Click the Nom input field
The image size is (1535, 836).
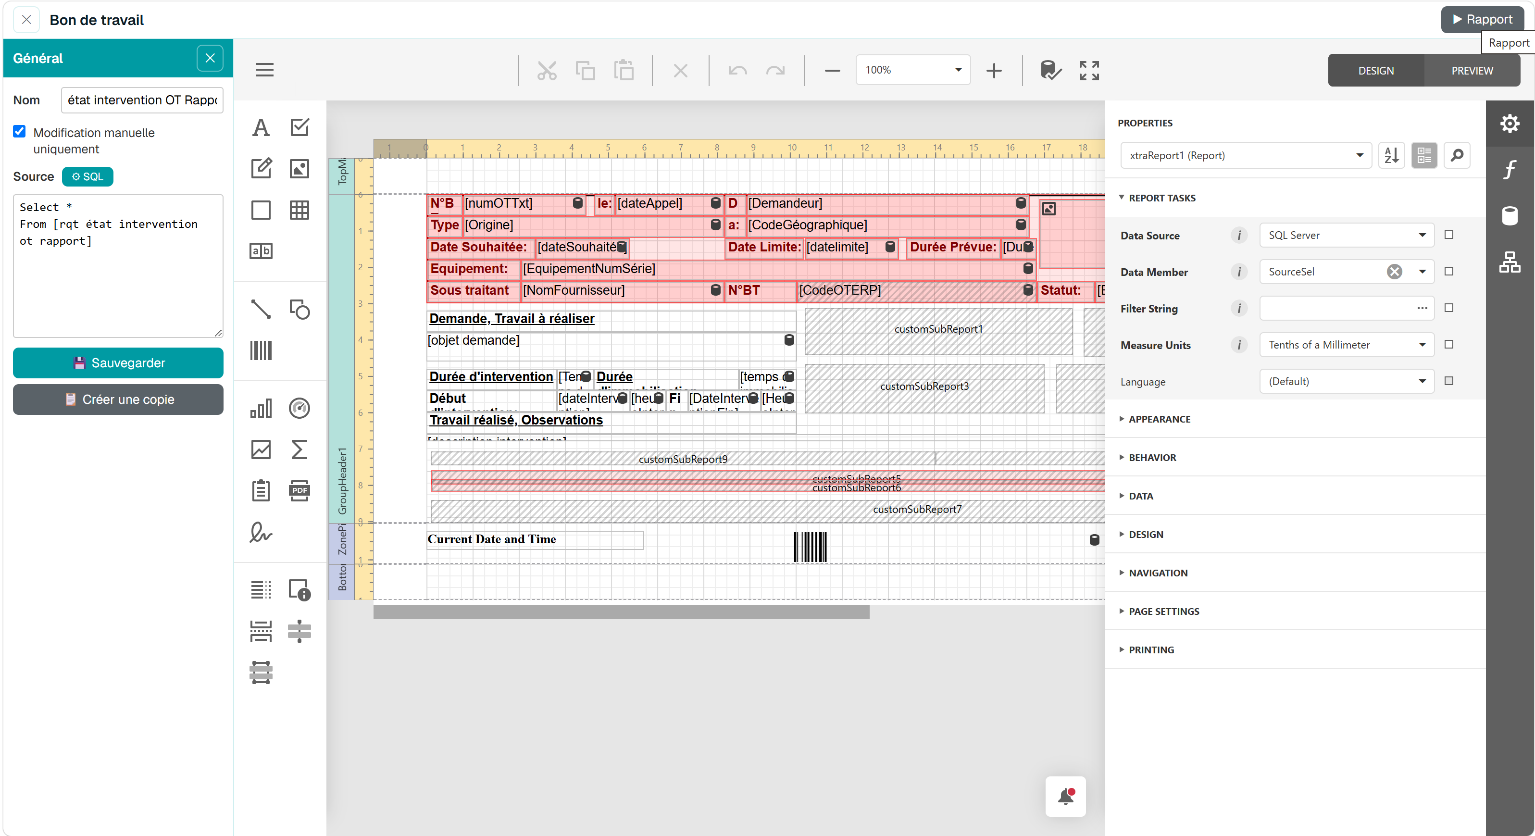(142, 100)
